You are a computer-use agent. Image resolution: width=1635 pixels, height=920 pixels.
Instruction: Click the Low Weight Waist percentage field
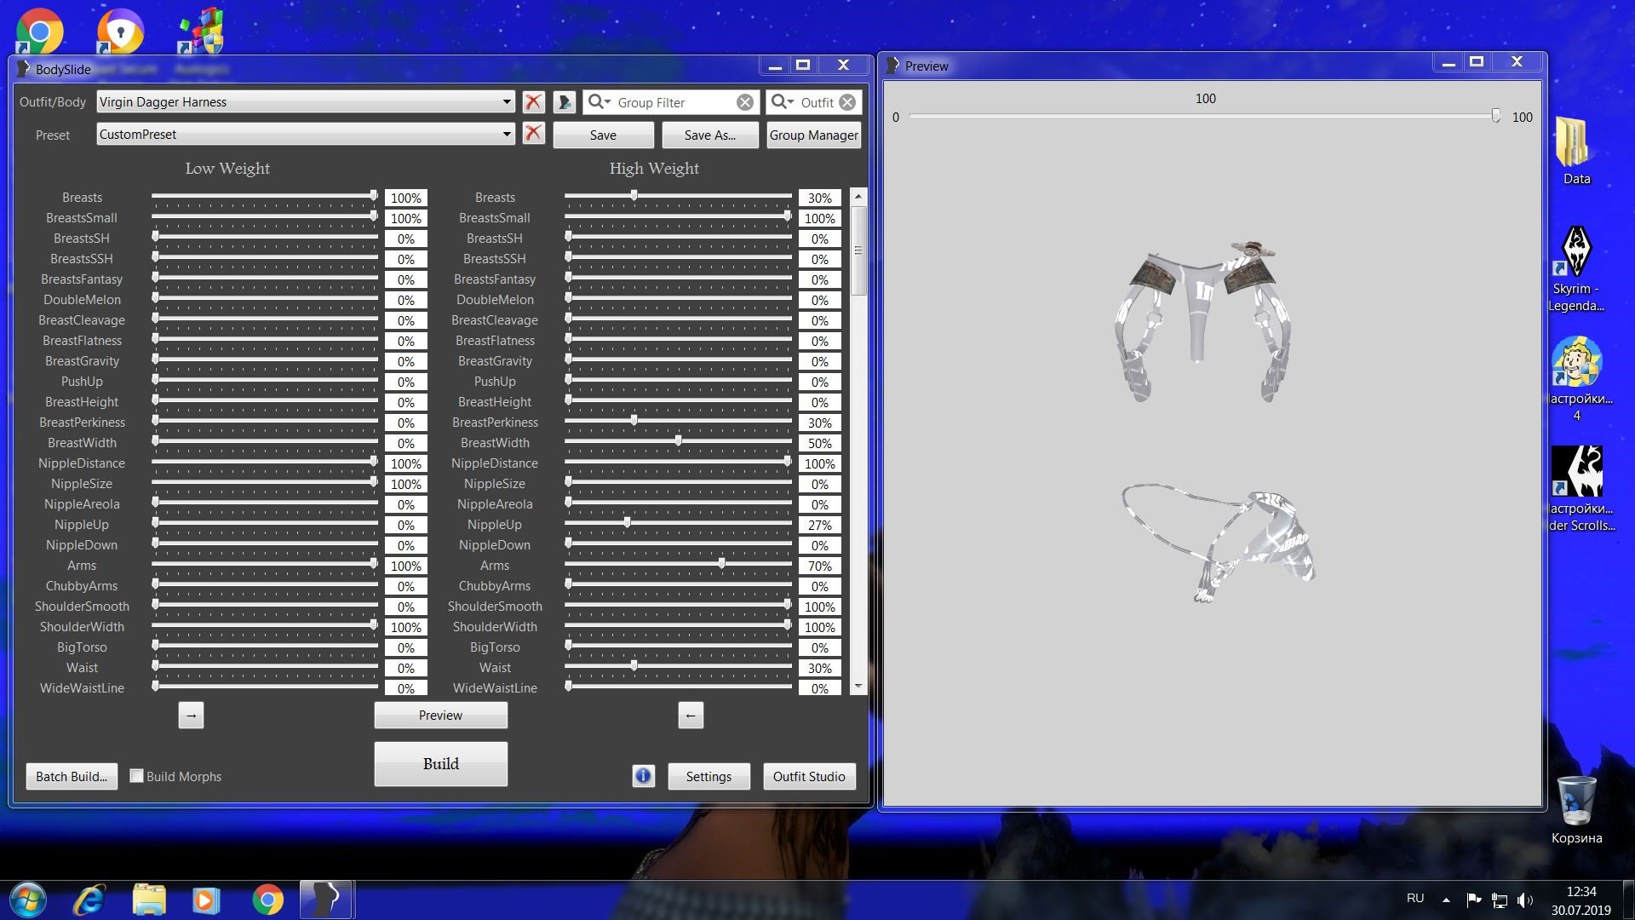pos(405,668)
